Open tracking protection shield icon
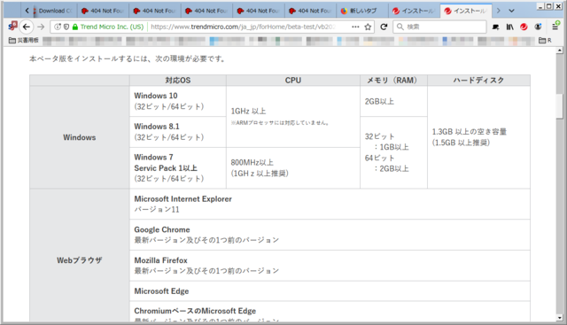 click(x=66, y=27)
